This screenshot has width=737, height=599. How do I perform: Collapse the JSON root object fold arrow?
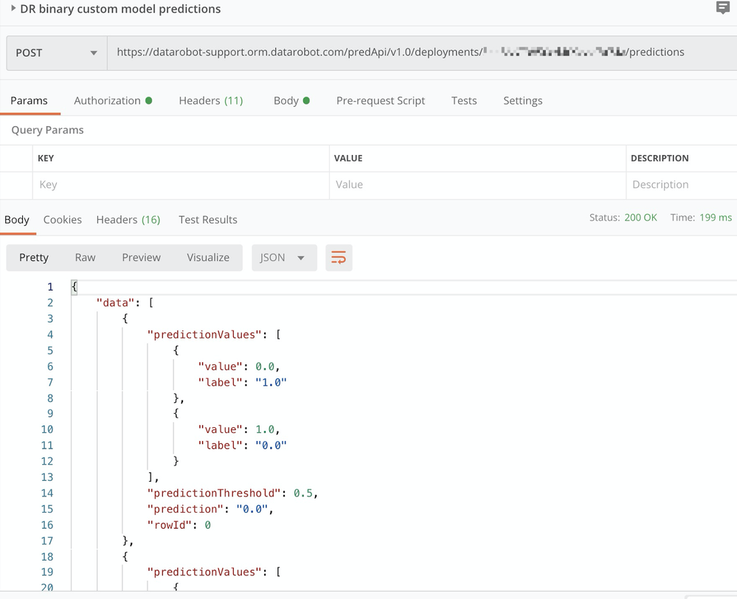73,285
